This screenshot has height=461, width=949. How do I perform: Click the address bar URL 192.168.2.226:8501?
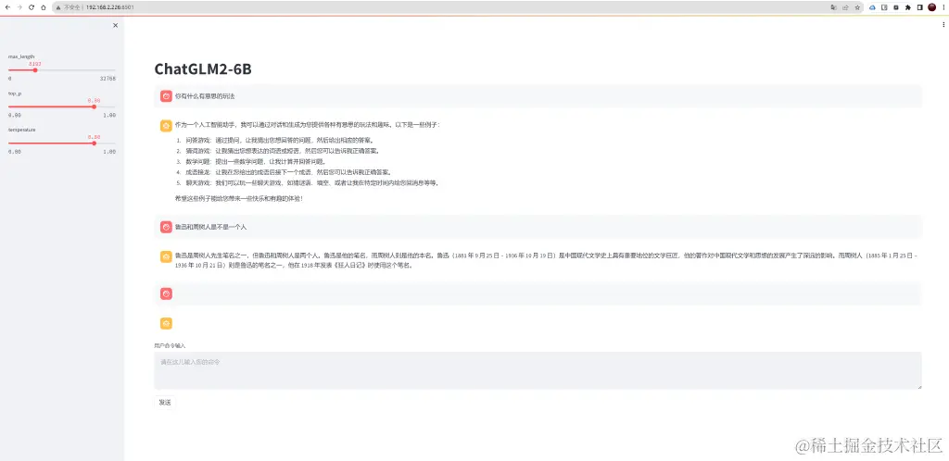(x=109, y=7)
